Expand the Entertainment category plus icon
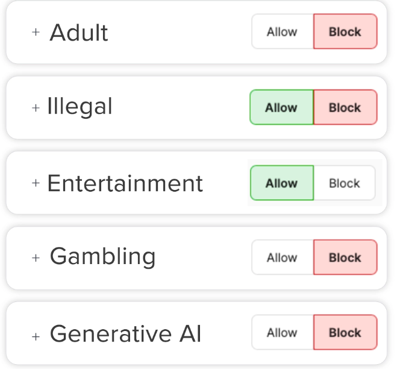 (x=36, y=183)
